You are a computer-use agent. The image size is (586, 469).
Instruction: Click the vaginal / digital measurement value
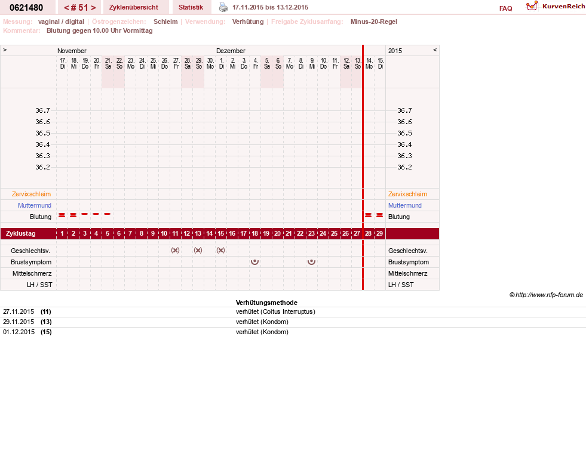(x=61, y=21)
